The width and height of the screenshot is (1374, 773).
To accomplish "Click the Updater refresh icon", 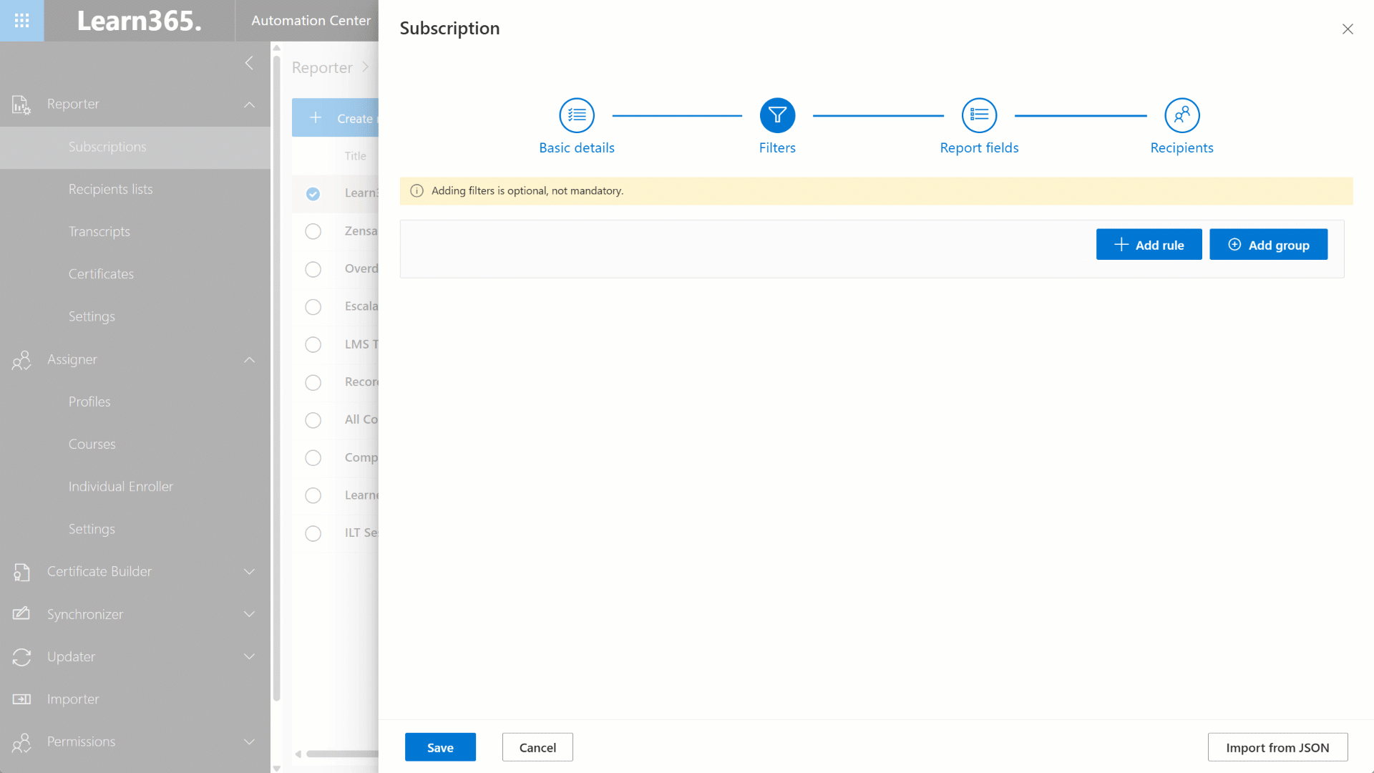I will [x=21, y=656].
